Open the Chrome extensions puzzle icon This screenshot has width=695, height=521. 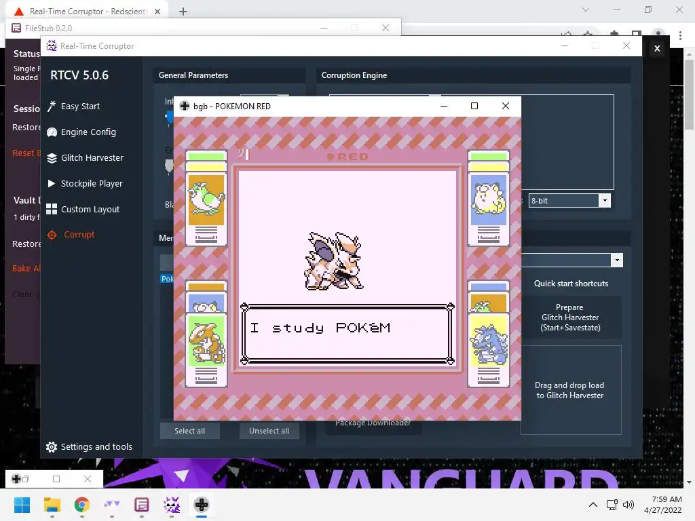click(x=614, y=35)
